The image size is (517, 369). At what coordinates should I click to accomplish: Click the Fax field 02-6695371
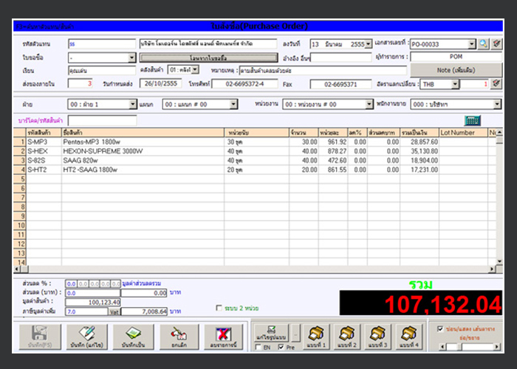click(x=340, y=84)
